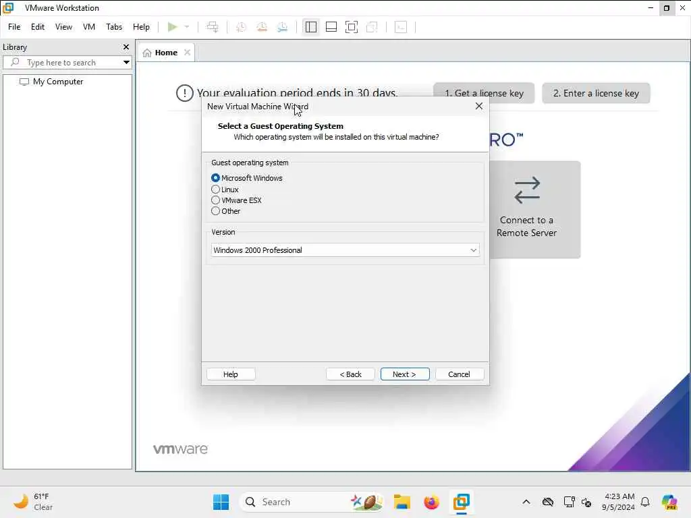Screen dimensions: 691x518
Task: Click the evaluation warning exclamation icon
Action: tap(185, 93)
